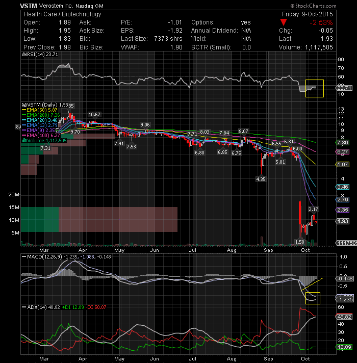Click the red -2.53% change percentage
Viewport: 357px width, 363px height.
[321, 22]
